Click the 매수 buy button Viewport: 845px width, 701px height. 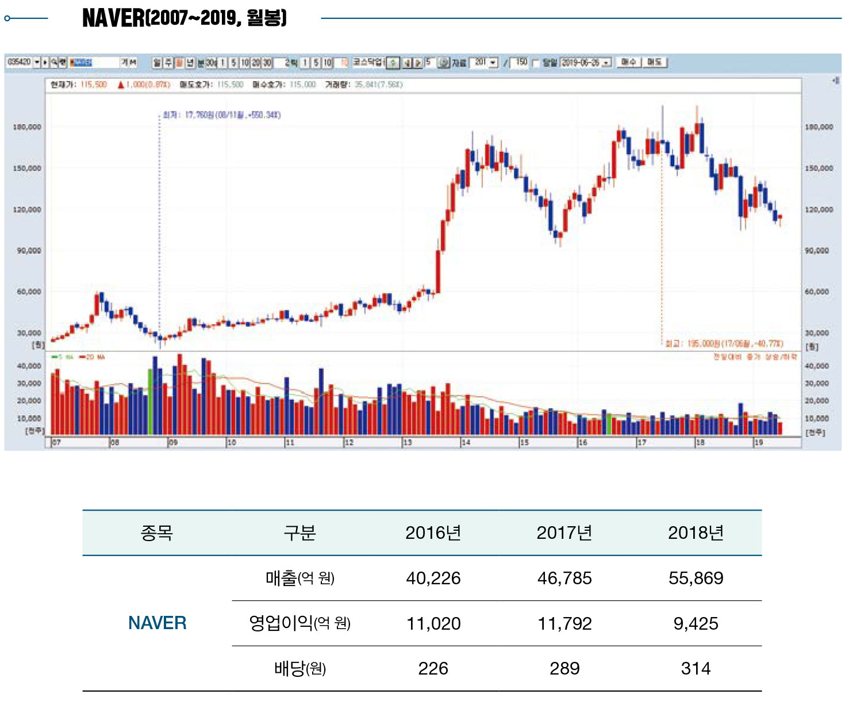(629, 62)
